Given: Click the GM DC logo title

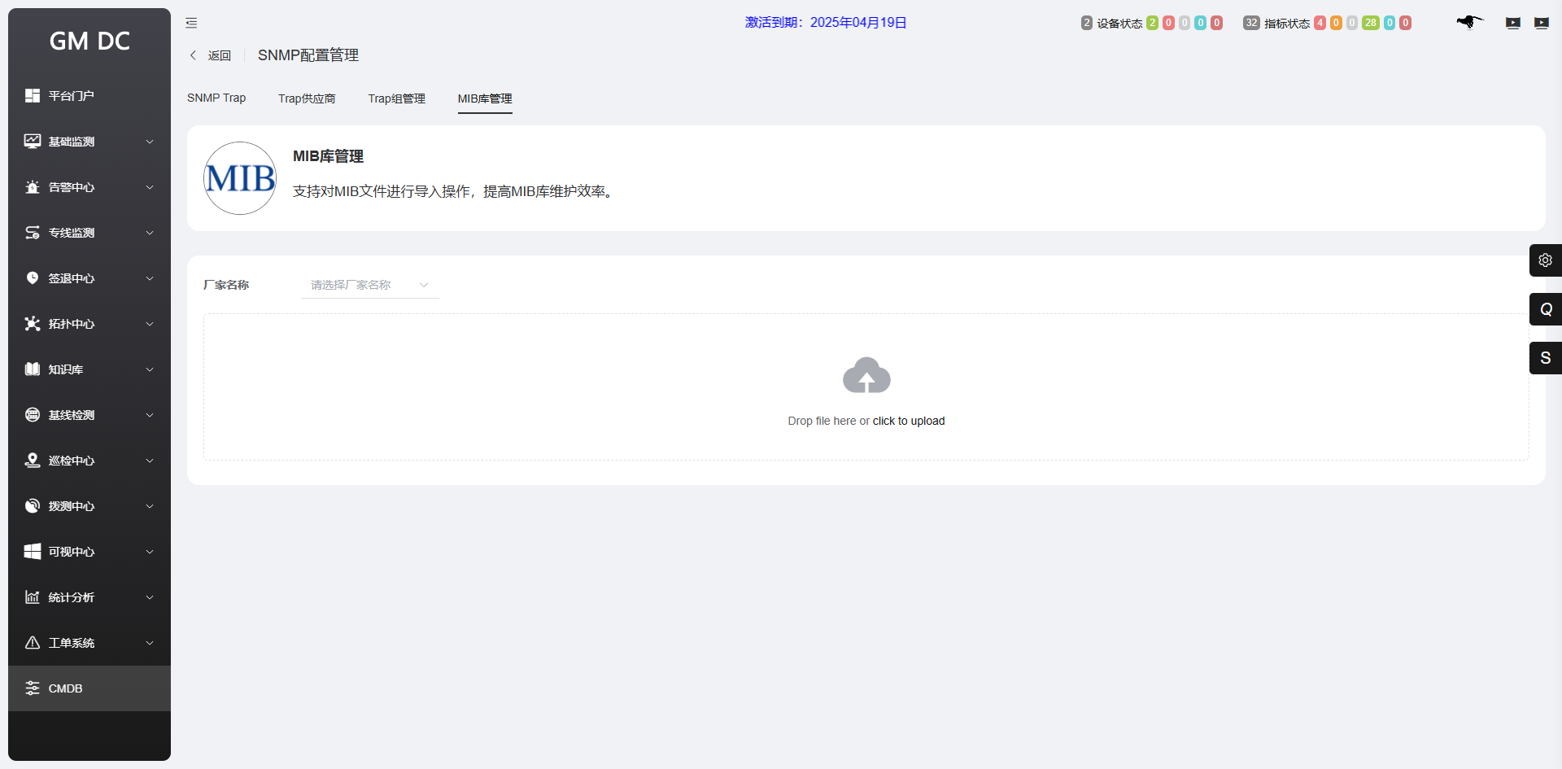Looking at the screenshot, I should pyautogui.click(x=89, y=41).
